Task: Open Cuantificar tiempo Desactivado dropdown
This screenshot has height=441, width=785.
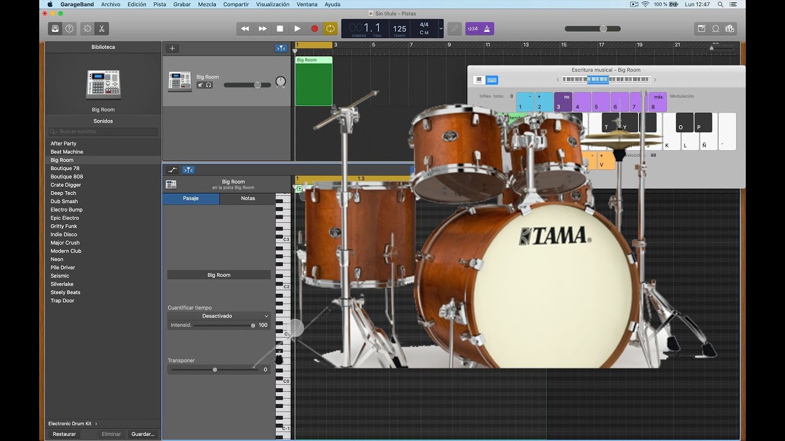Action: click(219, 316)
